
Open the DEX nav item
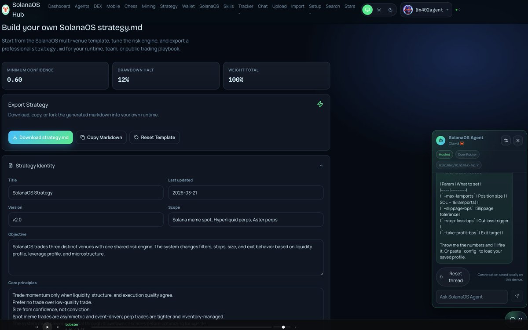pos(98,6)
